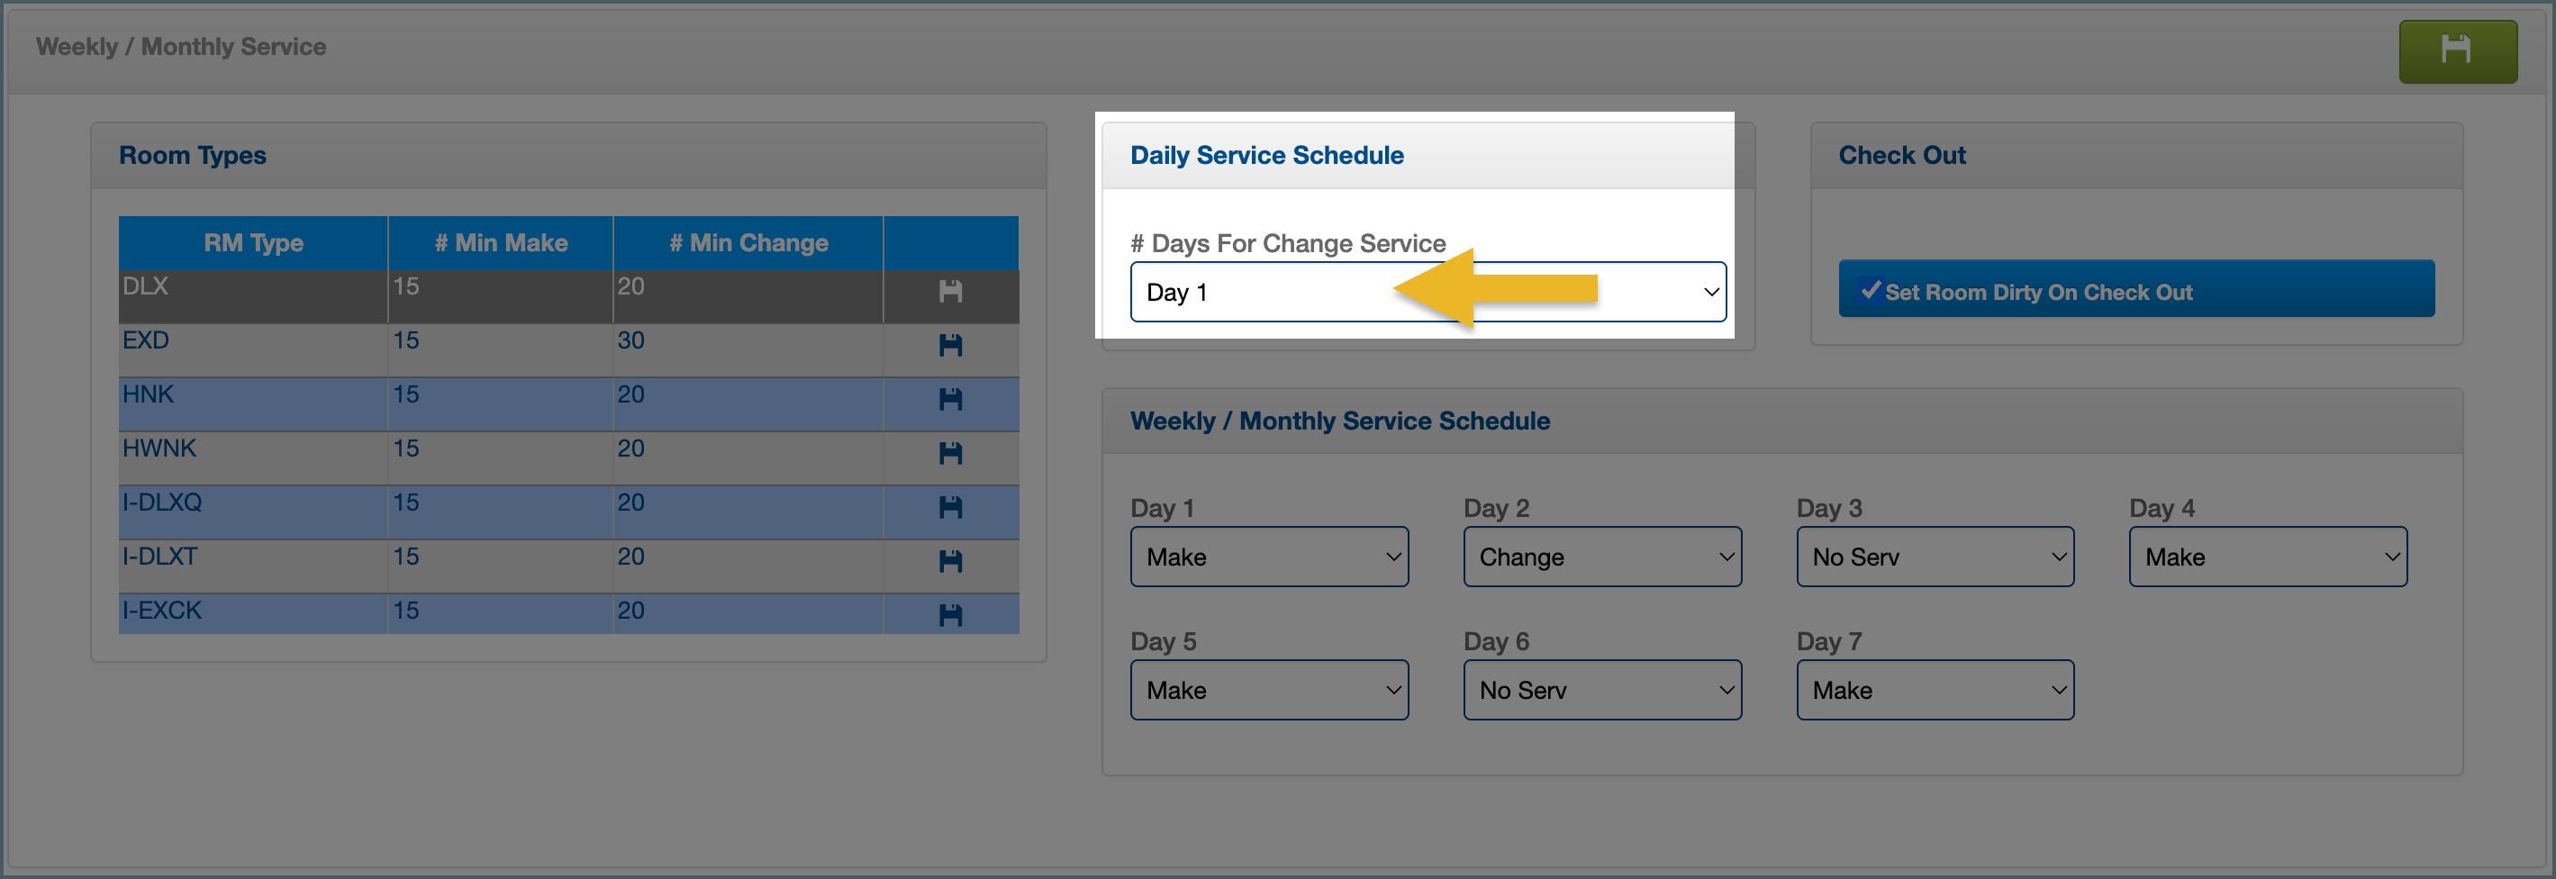Image resolution: width=2556 pixels, height=879 pixels.
Task: Open the Day 5 service dropdown
Action: coord(1268,691)
